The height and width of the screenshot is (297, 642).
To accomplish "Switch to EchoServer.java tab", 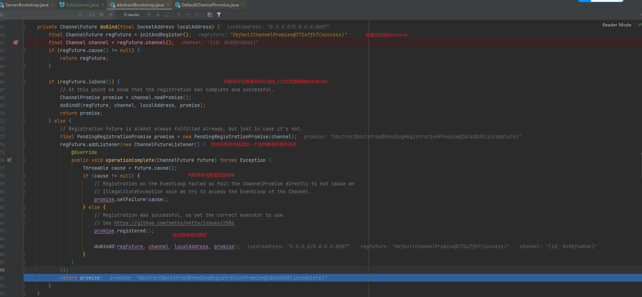I will (82, 5).
